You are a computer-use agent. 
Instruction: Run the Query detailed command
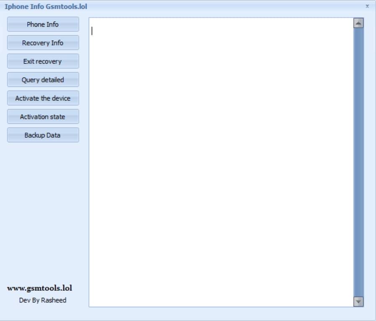(43, 80)
